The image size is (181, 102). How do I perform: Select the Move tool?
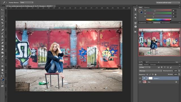tap(2, 10)
